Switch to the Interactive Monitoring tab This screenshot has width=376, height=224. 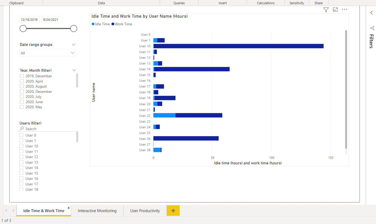[97, 211]
